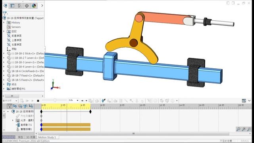The image size is (254, 143).
Task: Select the origin item in the tree
Action: [14, 49]
